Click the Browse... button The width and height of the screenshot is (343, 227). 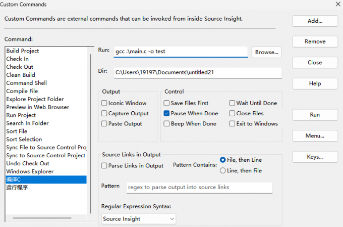[267, 52]
